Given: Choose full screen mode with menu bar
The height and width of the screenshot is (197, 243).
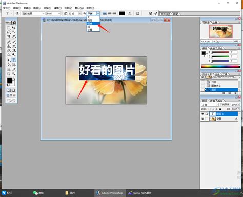Looking at the screenshot, I should 11,95.
